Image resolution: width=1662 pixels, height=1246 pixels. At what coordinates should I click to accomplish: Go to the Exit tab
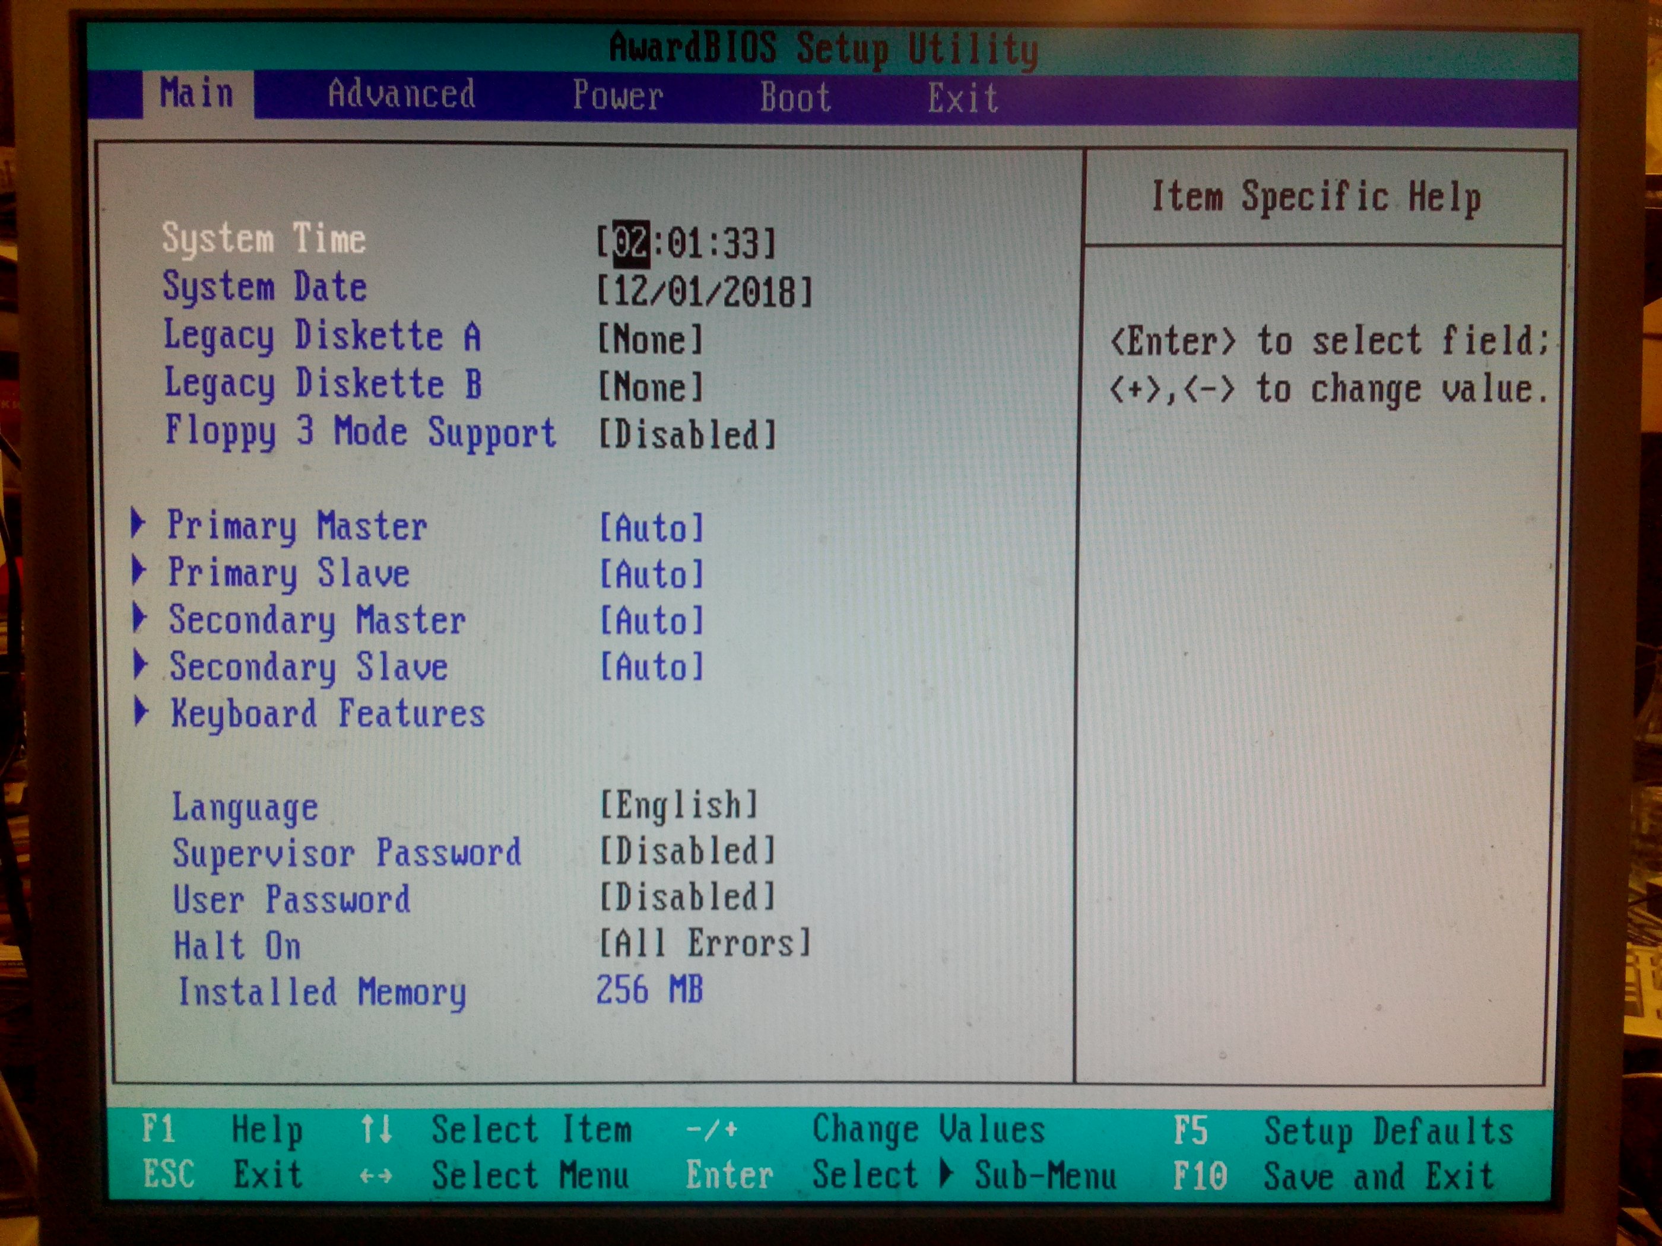click(963, 98)
